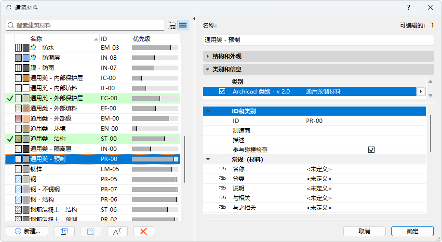Click 新建... button
Viewport: 442px width, 242px height.
pyautogui.click(x=27, y=231)
